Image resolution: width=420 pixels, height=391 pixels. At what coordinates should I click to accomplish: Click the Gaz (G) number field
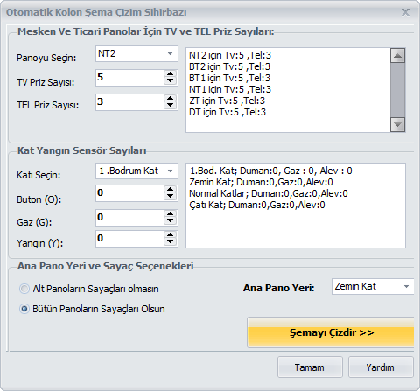[129, 218]
